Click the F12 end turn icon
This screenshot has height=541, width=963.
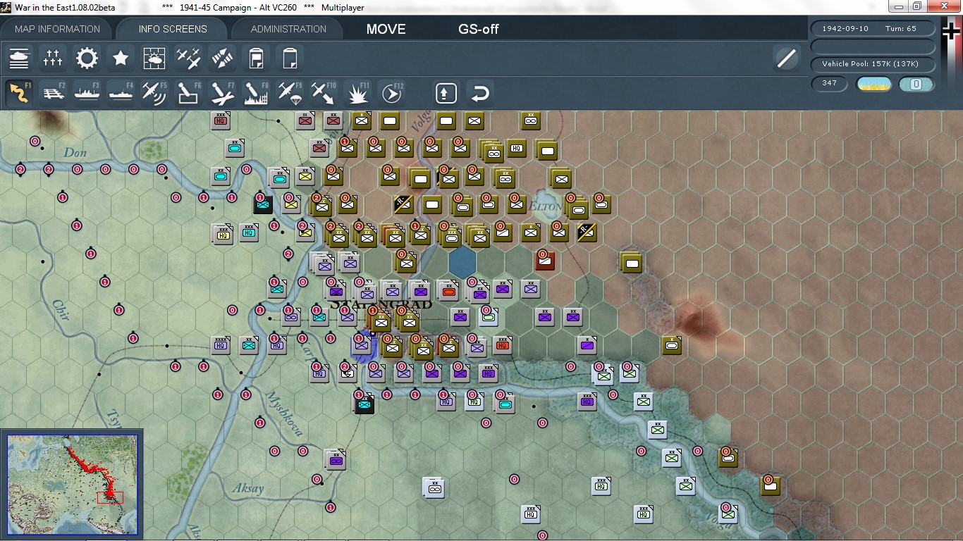tap(391, 93)
